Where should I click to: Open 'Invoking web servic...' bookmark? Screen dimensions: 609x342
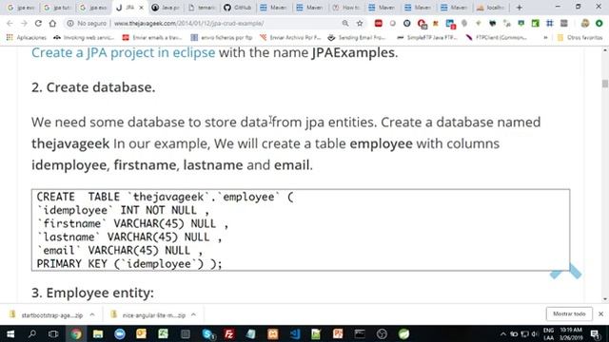84,38
